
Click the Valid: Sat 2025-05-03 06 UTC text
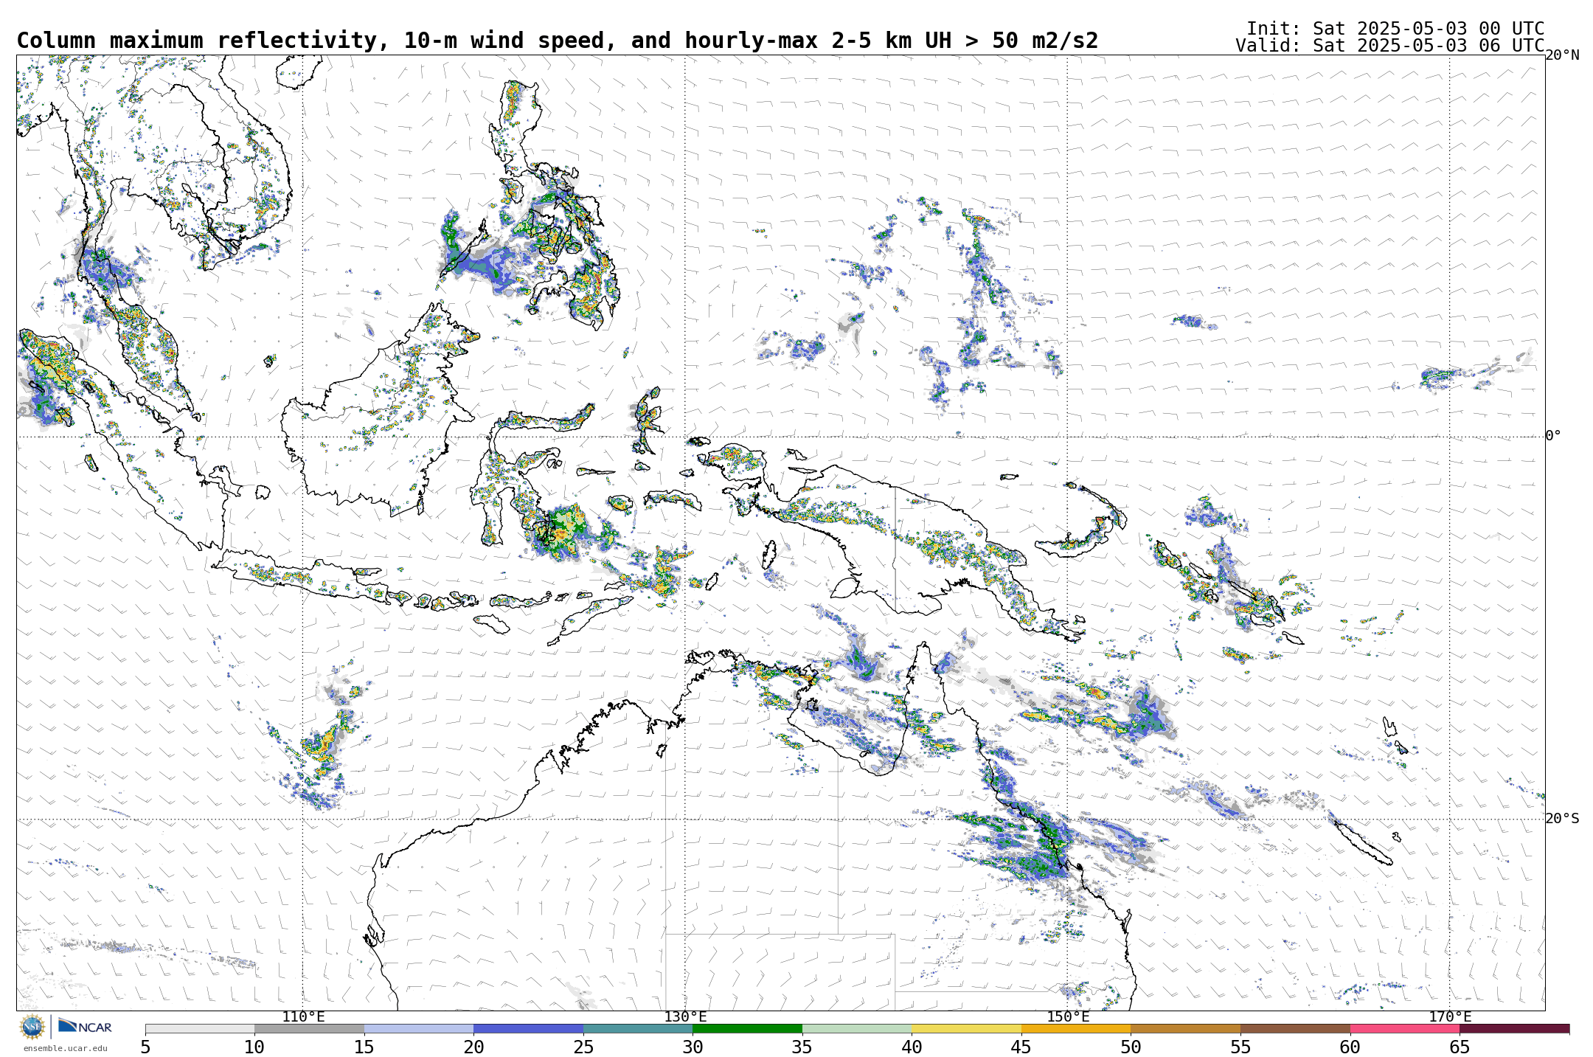pos(1390,46)
